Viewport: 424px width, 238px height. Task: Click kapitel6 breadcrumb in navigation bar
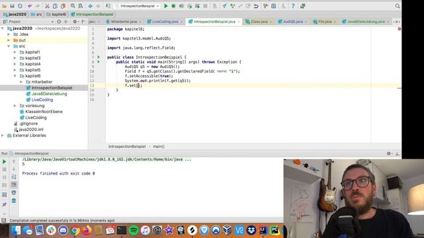point(56,15)
